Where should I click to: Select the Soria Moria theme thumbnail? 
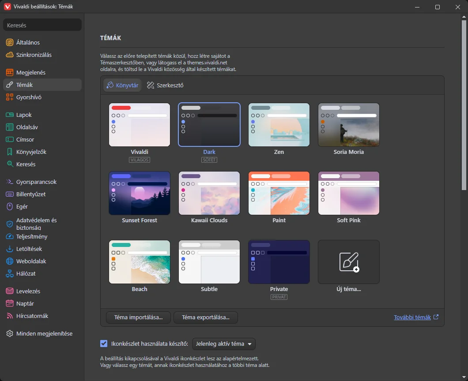[349, 125]
